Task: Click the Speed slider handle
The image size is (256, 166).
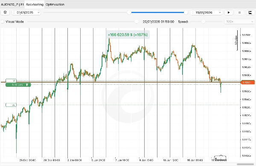Action: (203, 22)
